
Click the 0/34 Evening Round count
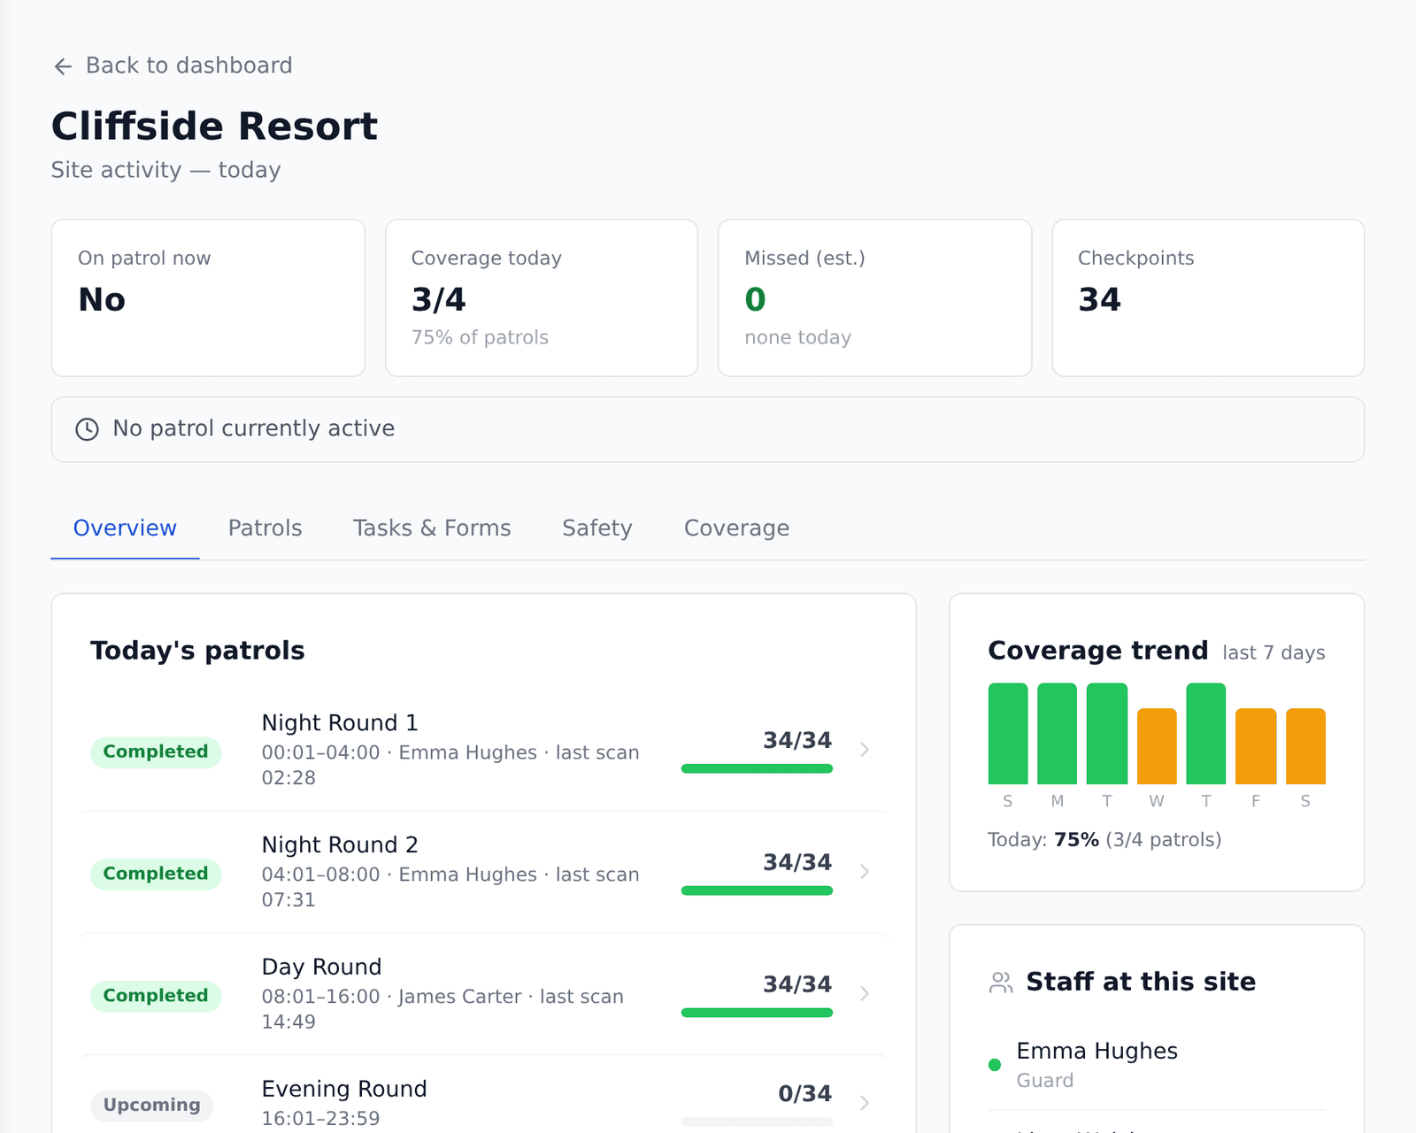pos(805,1094)
